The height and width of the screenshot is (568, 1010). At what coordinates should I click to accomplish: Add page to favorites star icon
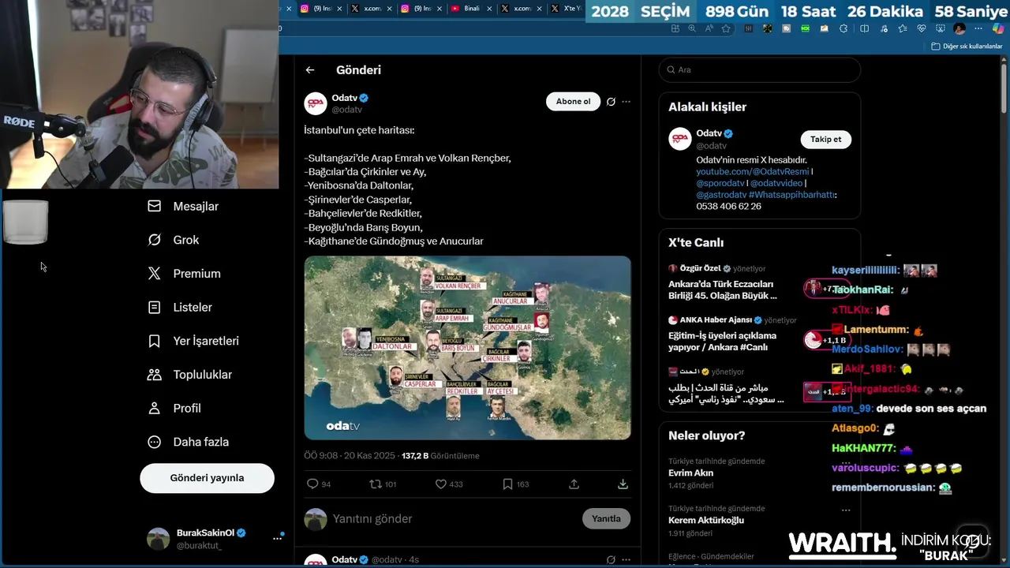[726, 28]
